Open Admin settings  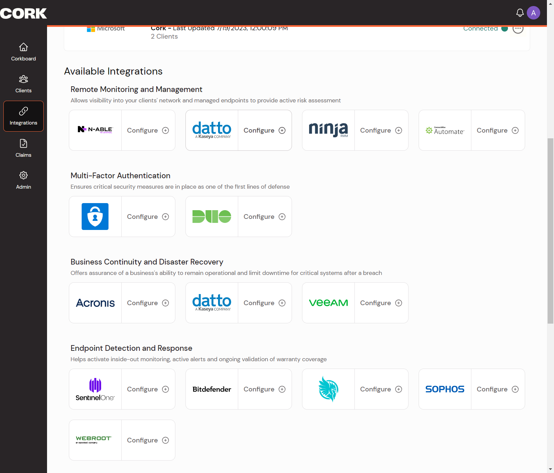click(x=24, y=180)
